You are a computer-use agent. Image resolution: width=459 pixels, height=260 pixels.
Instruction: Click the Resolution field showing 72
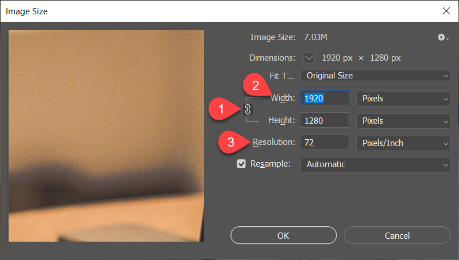(325, 143)
